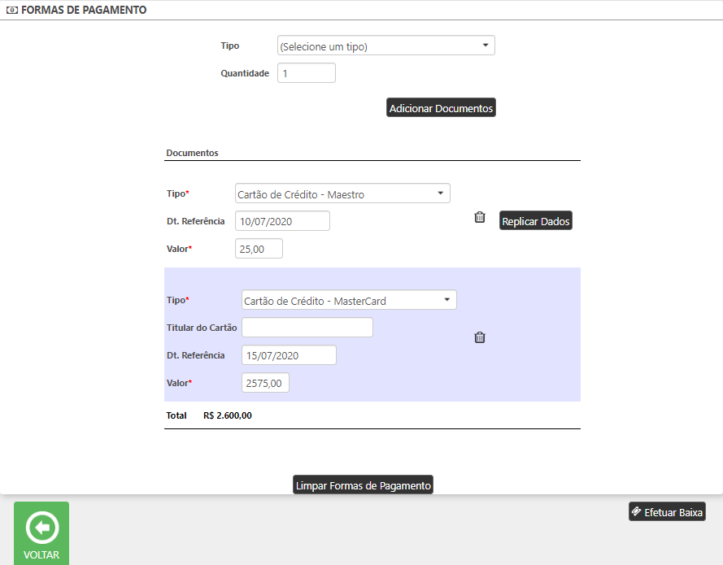The width and height of the screenshot is (723, 565).
Task: Edit the 10/07/2020 reference date field
Action: (281, 221)
